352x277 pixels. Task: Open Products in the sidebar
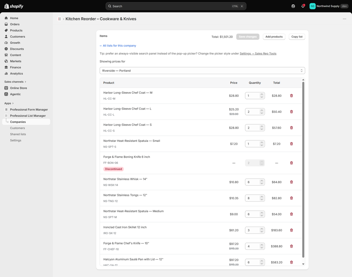point(26,30)
